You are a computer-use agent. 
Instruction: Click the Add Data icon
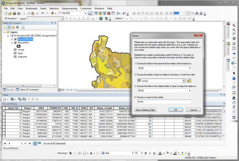(53, 13)
